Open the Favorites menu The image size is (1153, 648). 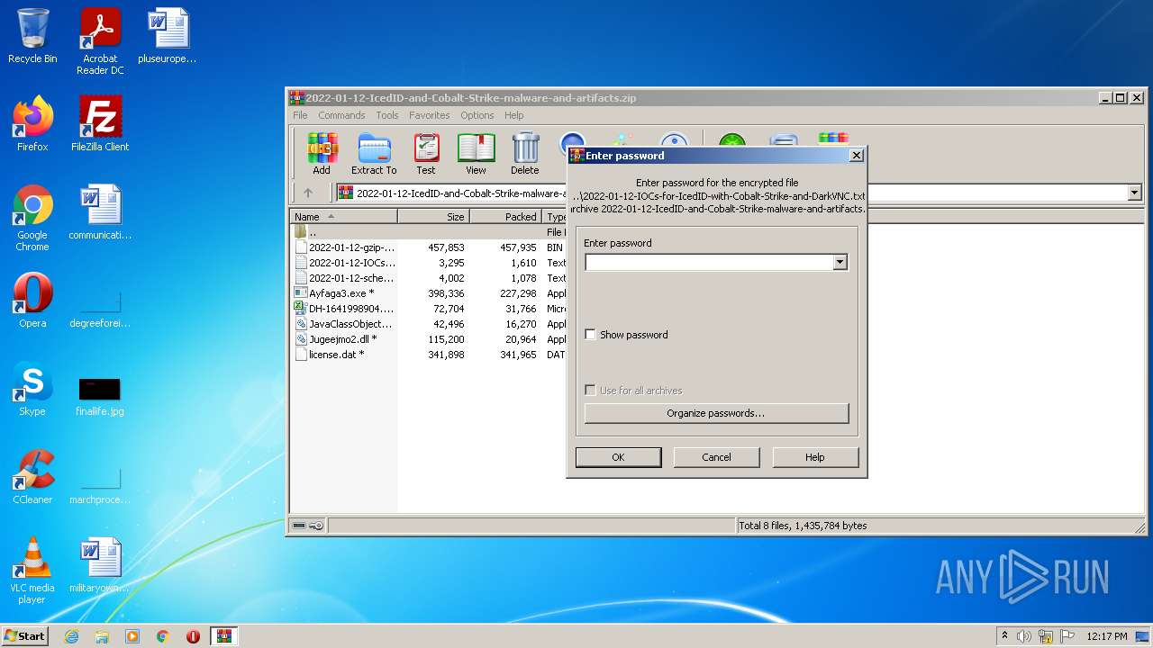[430, 115]
